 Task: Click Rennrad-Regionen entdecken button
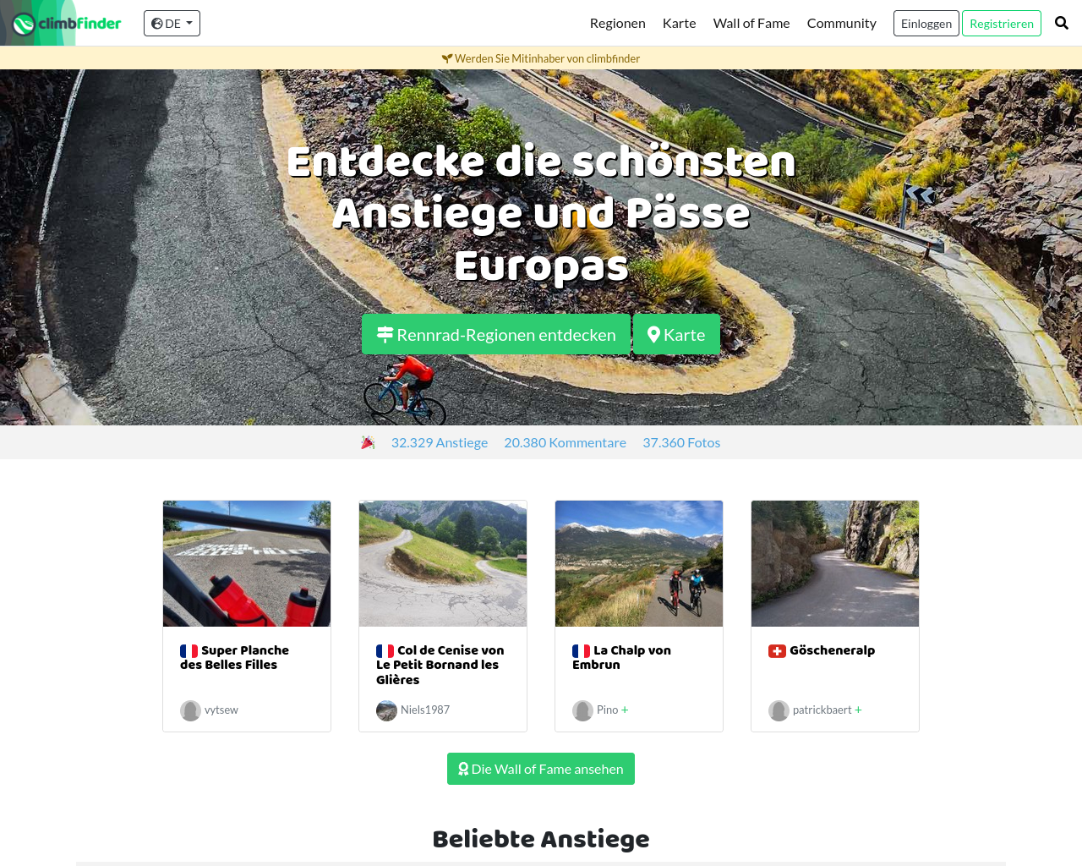496,334
